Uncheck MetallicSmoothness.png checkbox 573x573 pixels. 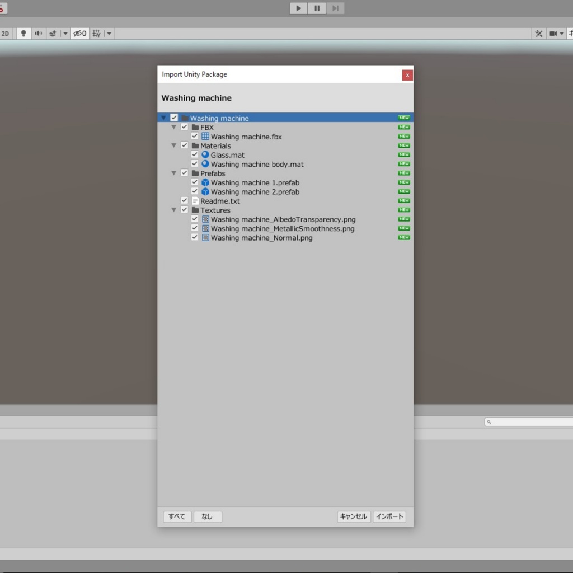[195, 228]
